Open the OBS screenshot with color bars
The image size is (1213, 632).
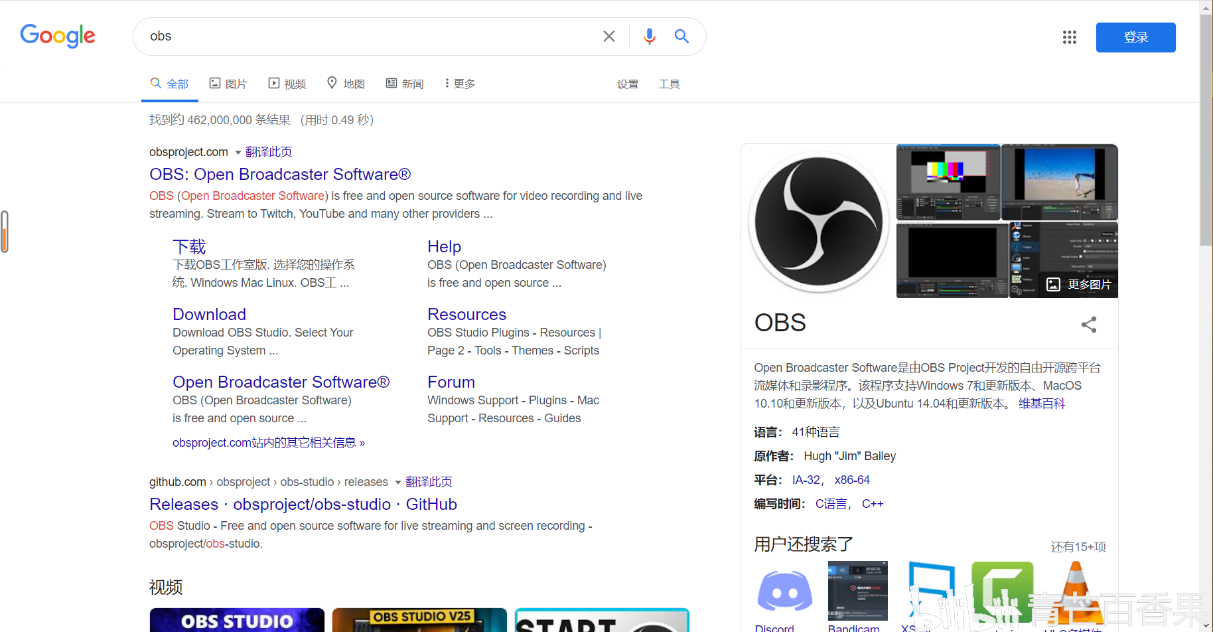[948, 182]
